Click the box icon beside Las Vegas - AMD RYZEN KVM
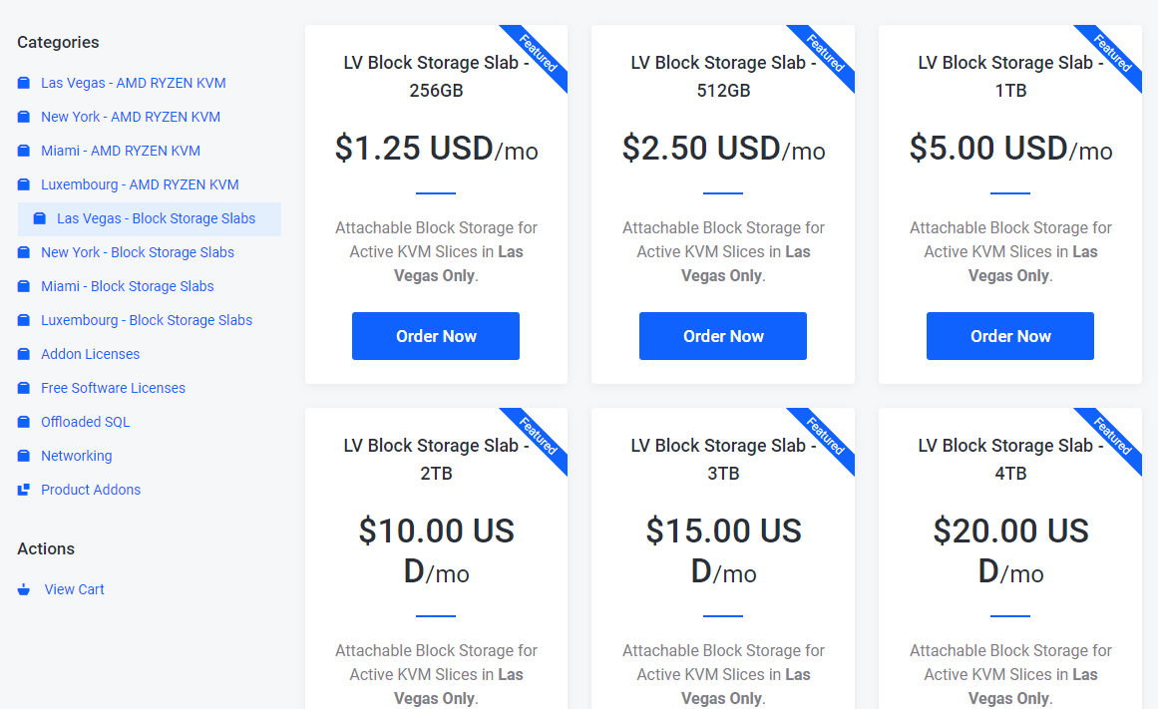The image size is (1158, 709). click(24, 83)
